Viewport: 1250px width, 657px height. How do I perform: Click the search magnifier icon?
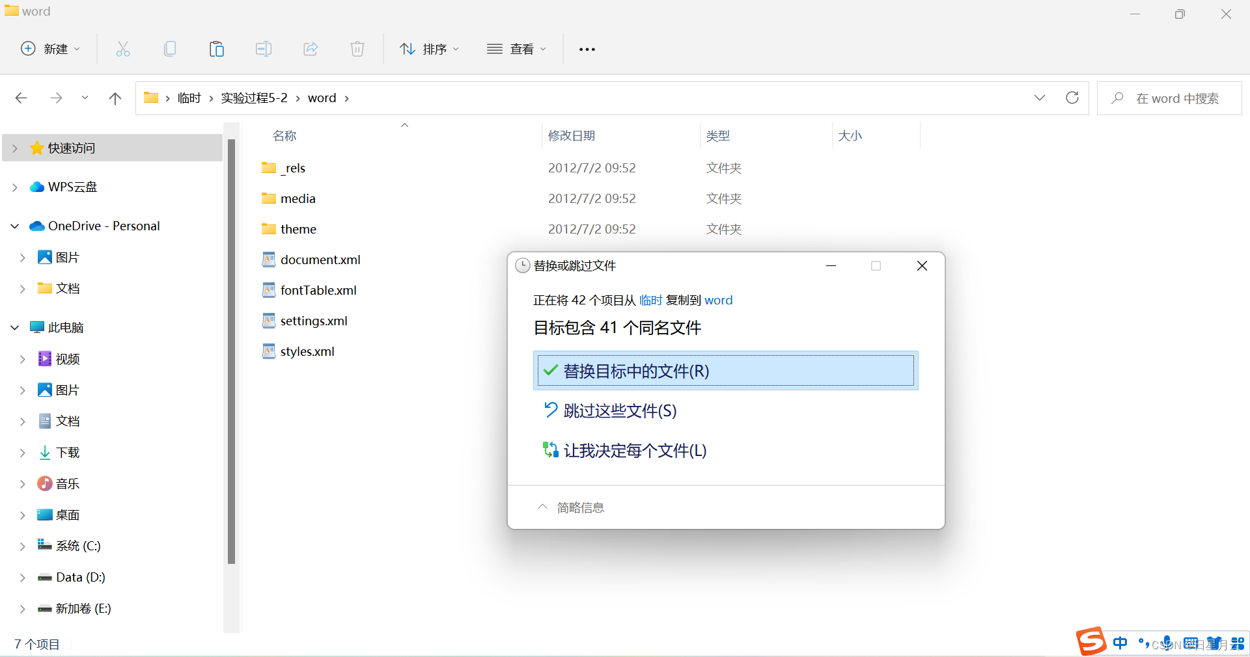pyautogui.click(x=1118, y=98)
